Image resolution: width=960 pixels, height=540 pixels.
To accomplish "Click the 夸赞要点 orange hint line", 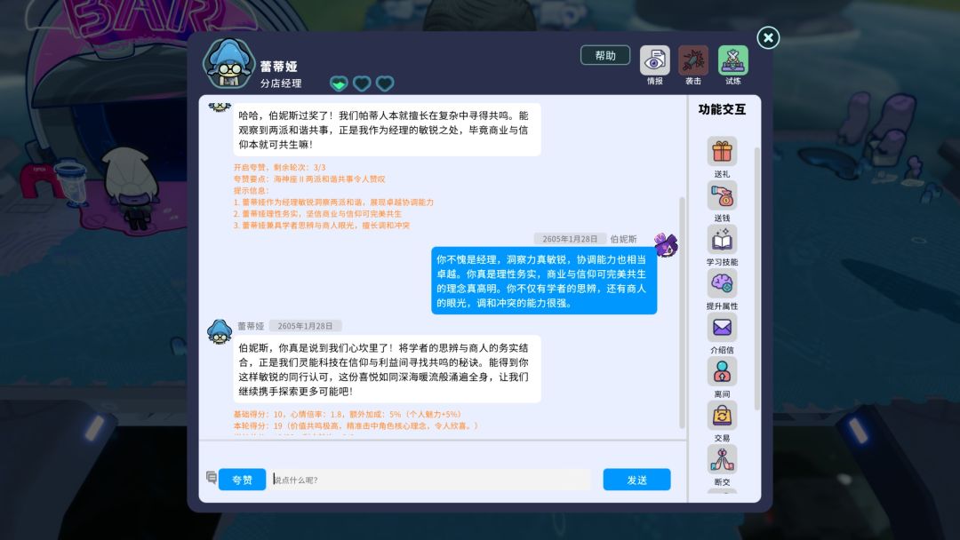I will (x=309, y=179).
